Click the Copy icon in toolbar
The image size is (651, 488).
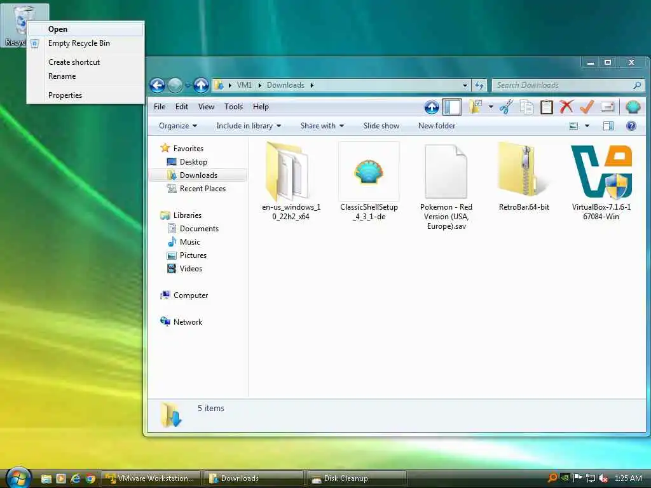[x=526, y=107]
